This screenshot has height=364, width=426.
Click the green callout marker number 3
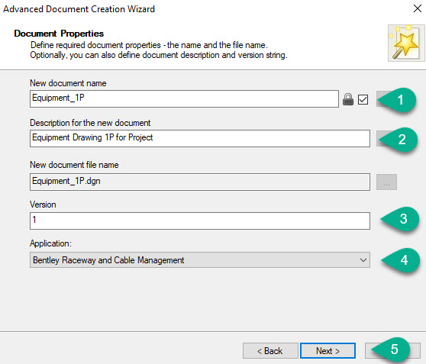(400, 219)
